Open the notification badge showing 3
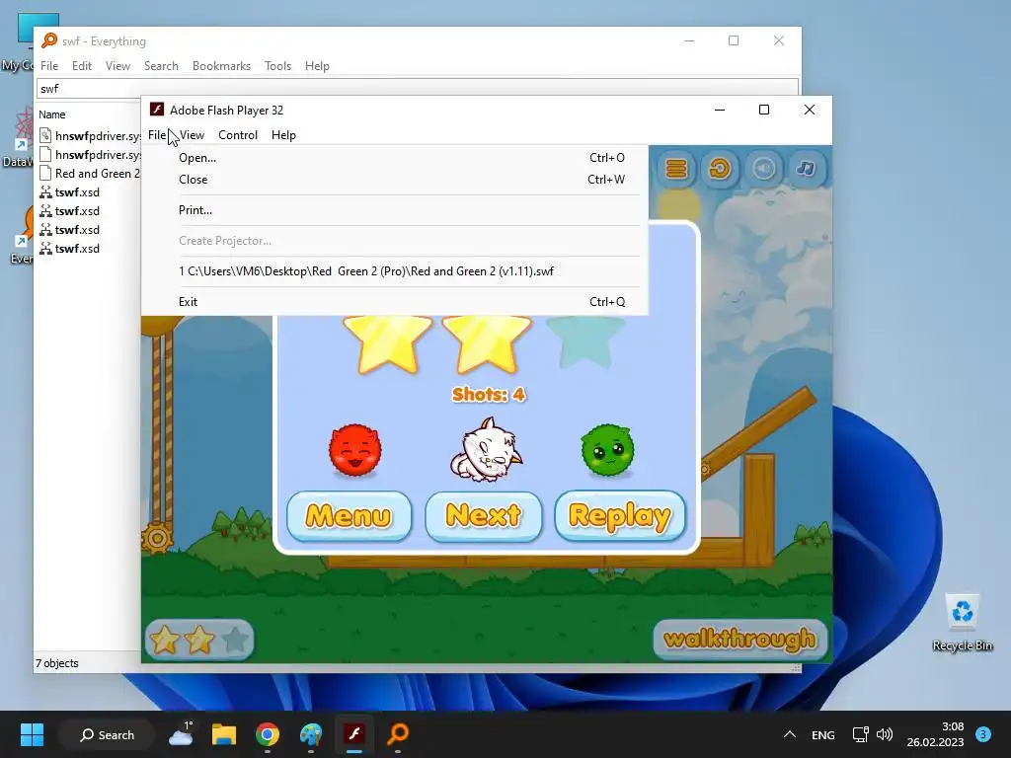 click(983, 734)
